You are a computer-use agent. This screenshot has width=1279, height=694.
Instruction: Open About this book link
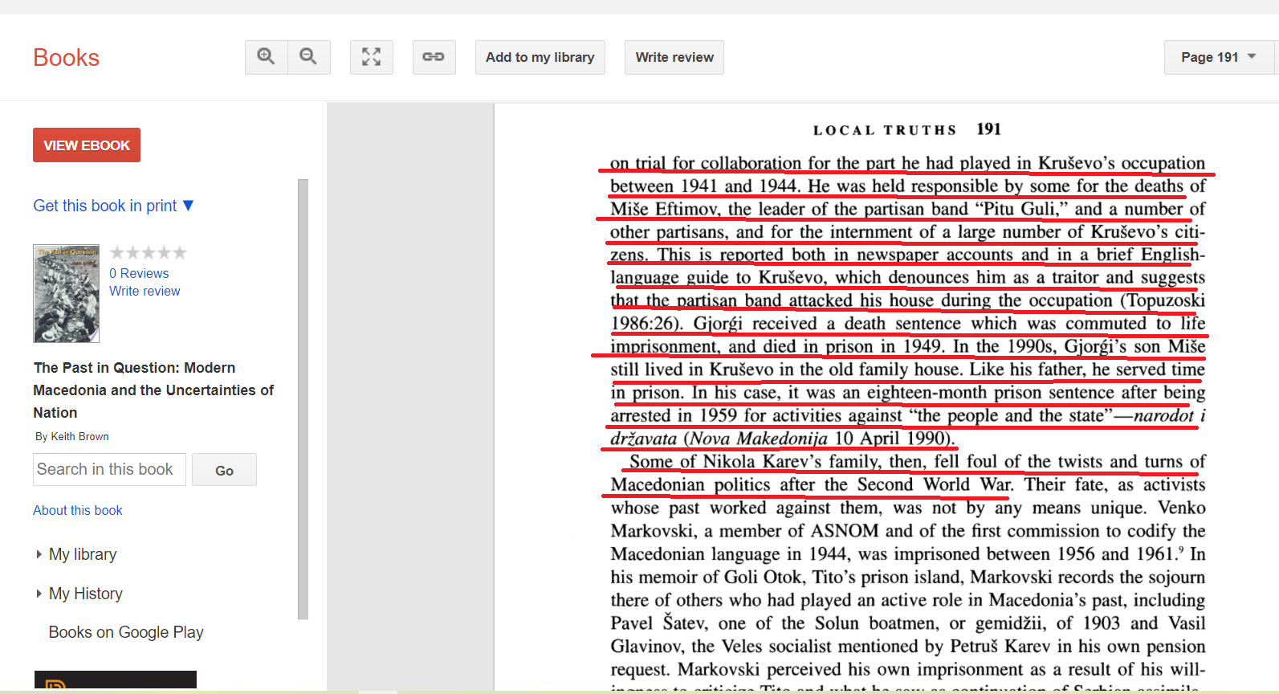coord(78,510)
